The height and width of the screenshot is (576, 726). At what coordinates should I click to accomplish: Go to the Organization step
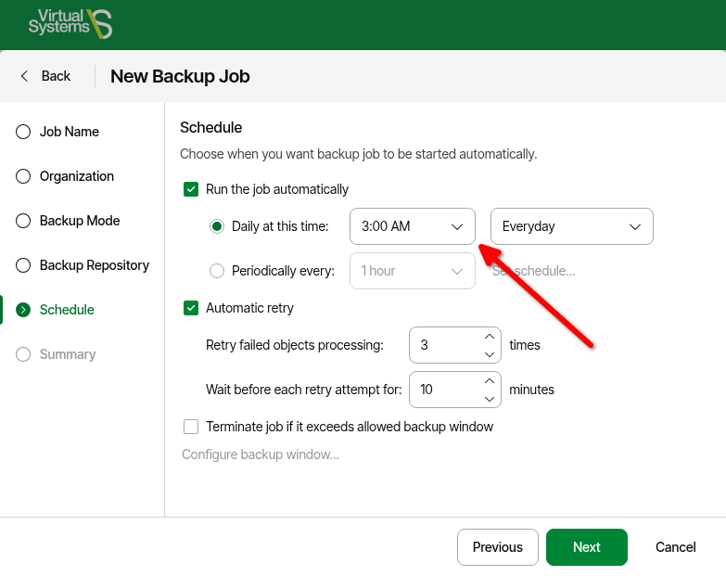[x=76, y=176]
